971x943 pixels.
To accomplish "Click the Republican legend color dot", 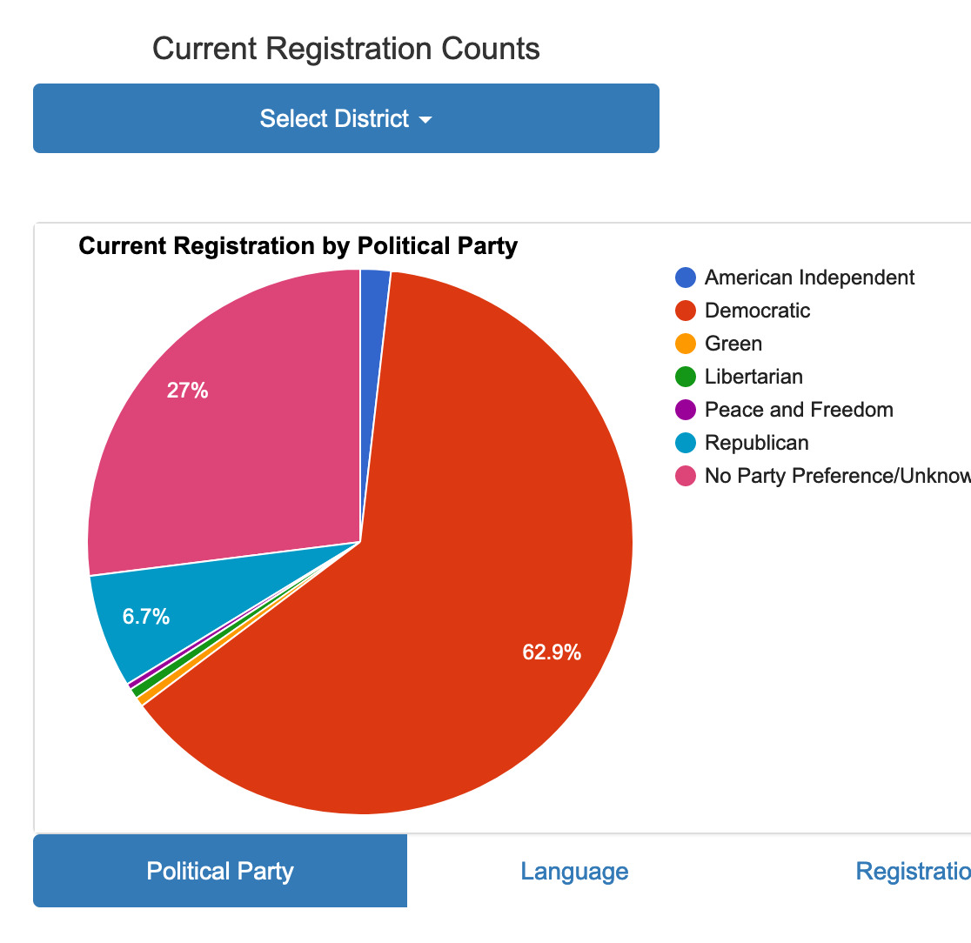I will 686,443.
